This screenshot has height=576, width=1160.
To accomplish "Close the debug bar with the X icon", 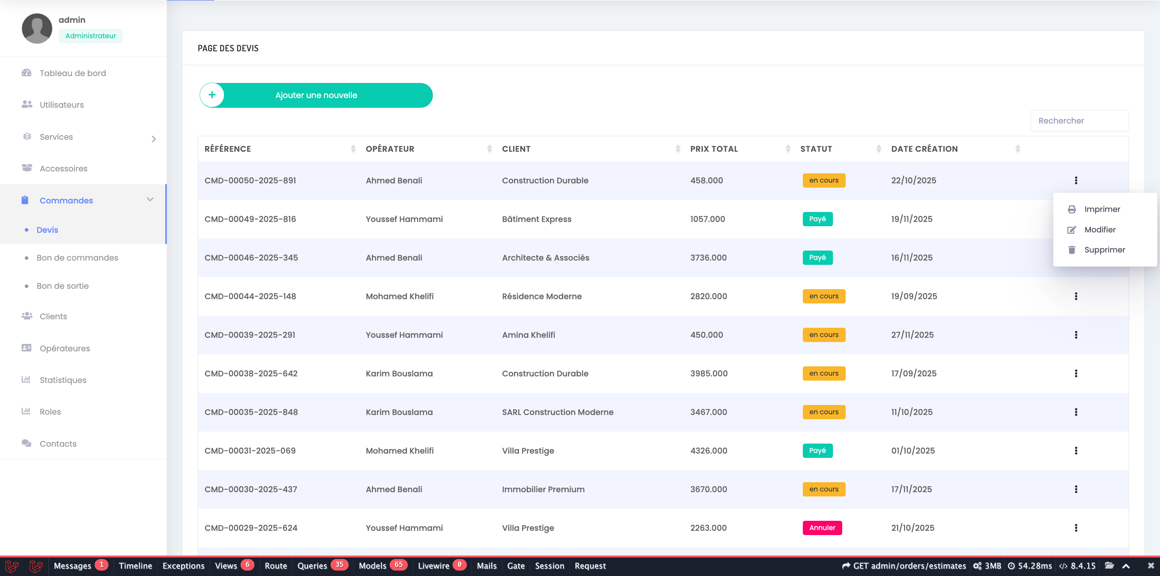I will click(1151, 566).
